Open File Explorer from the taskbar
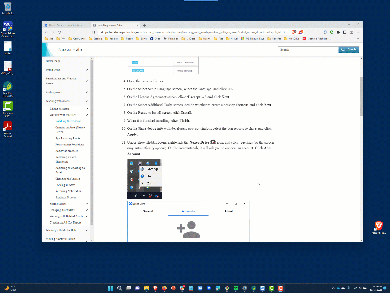Screen dimensions: 390x293 point(146,288)
